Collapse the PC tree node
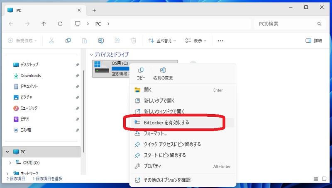This screenshot has width=332, height=188. (x=7, y=152)
